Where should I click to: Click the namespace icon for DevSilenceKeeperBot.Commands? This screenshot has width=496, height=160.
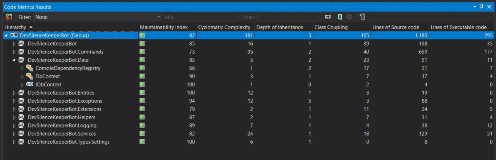coord(21,52)
